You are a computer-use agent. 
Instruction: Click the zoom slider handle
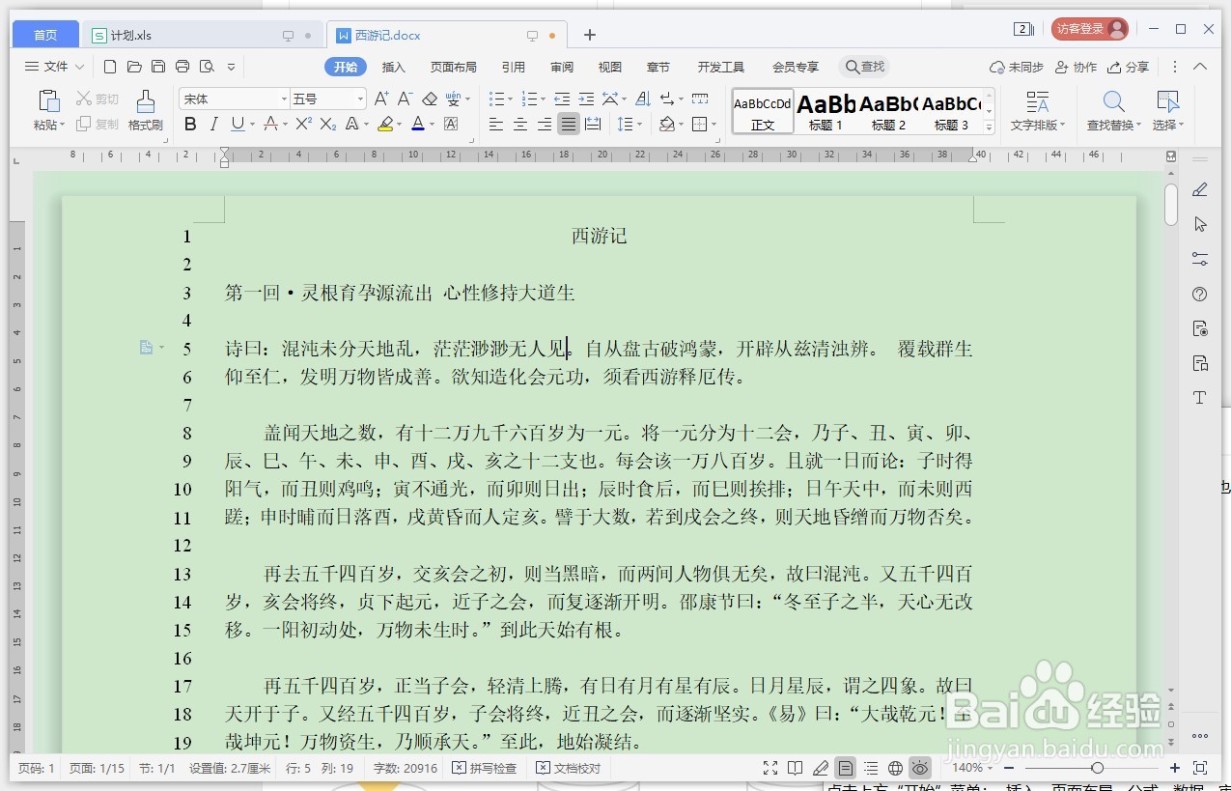click(x=1097, y=768)
